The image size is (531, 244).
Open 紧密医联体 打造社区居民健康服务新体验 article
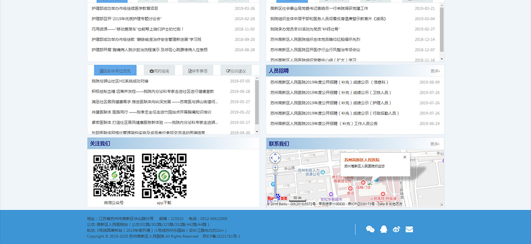(x=154, y=123)
